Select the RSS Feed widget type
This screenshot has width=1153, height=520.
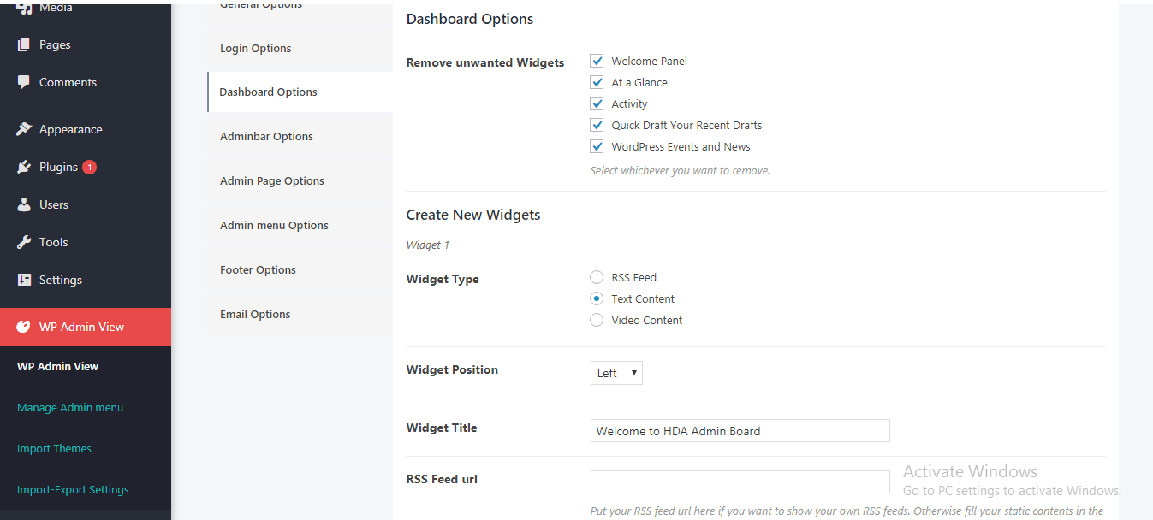coord(597,277)
